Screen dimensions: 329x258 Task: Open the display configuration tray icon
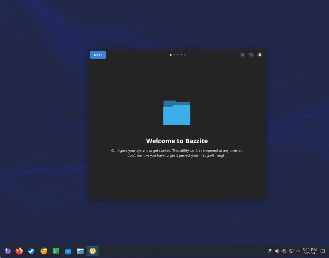[x=291, y=251]
